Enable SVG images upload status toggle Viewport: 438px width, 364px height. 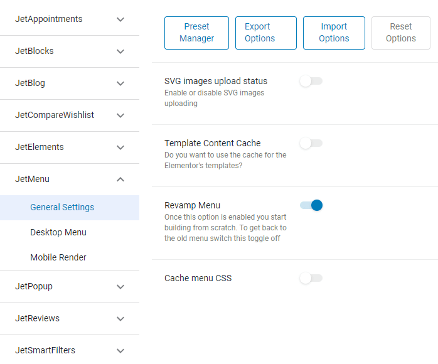click(311, 82)
